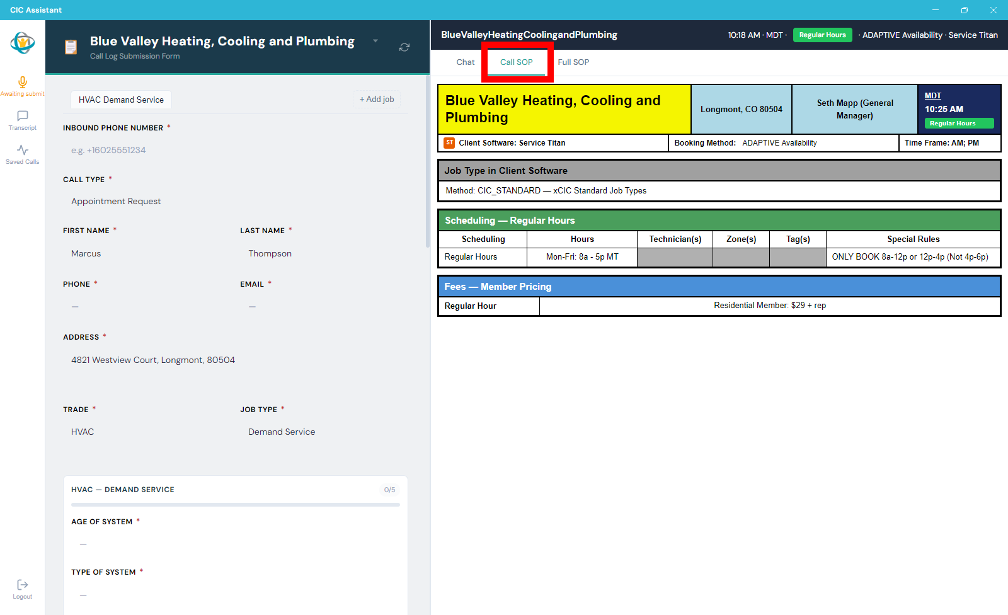This screenshot has height=615, width=1008.
Task: Click the refresh form icon
Action: tap(404, 47)
